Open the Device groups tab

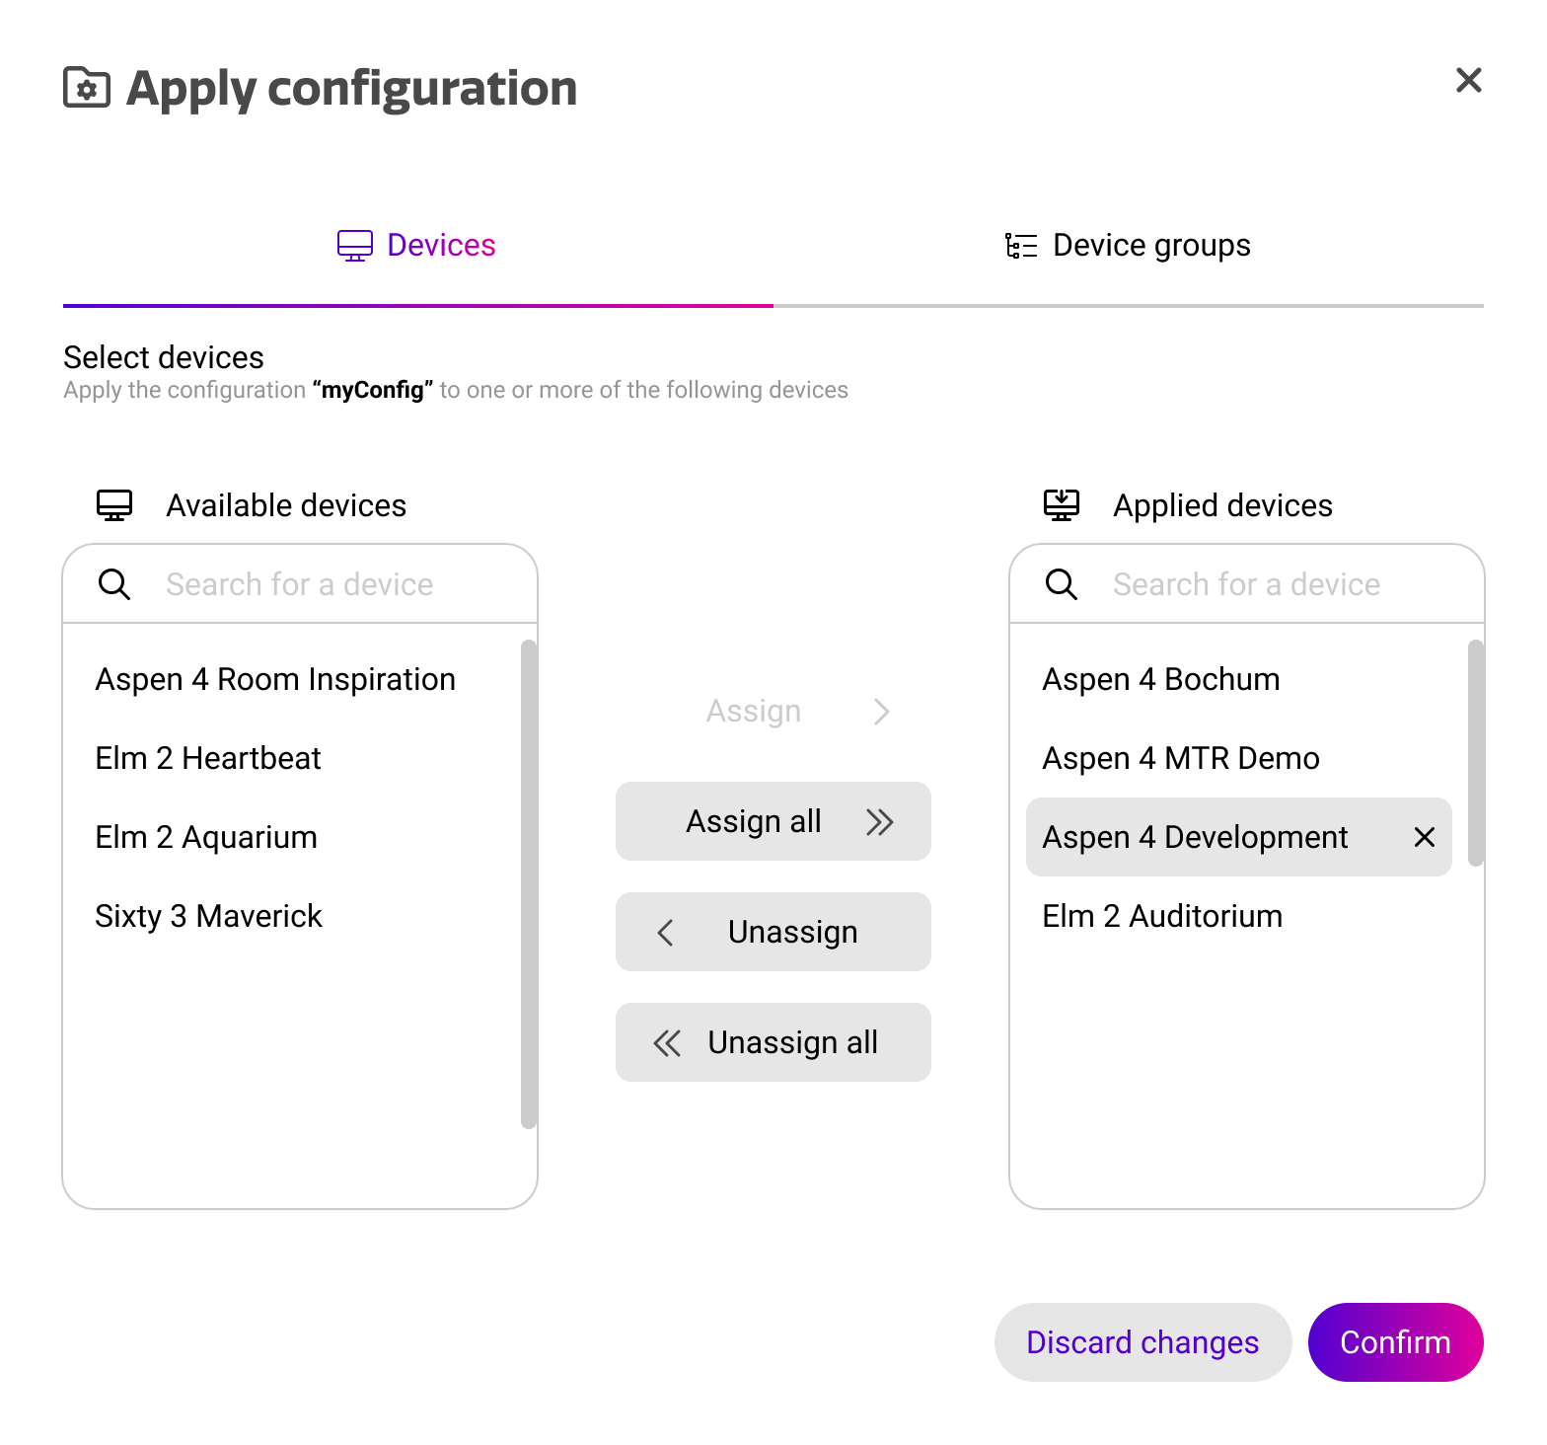[x=1128, y=245]
